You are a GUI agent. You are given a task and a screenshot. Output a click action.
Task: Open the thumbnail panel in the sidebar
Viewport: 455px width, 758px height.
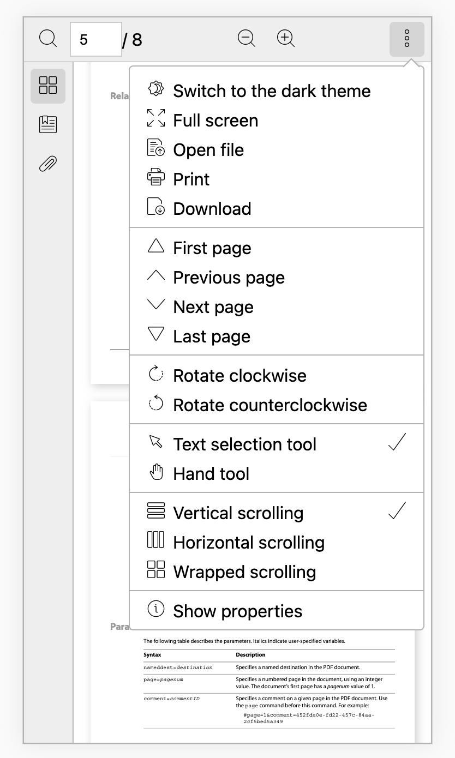[47, 85]
